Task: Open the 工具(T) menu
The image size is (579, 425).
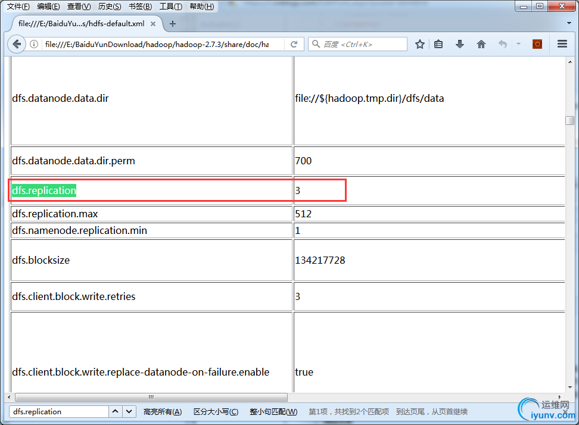Action: (170, 7)
